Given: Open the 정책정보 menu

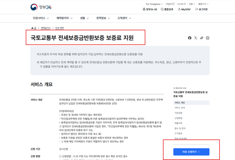Looking at the screenshot, I should pos(103,18).
